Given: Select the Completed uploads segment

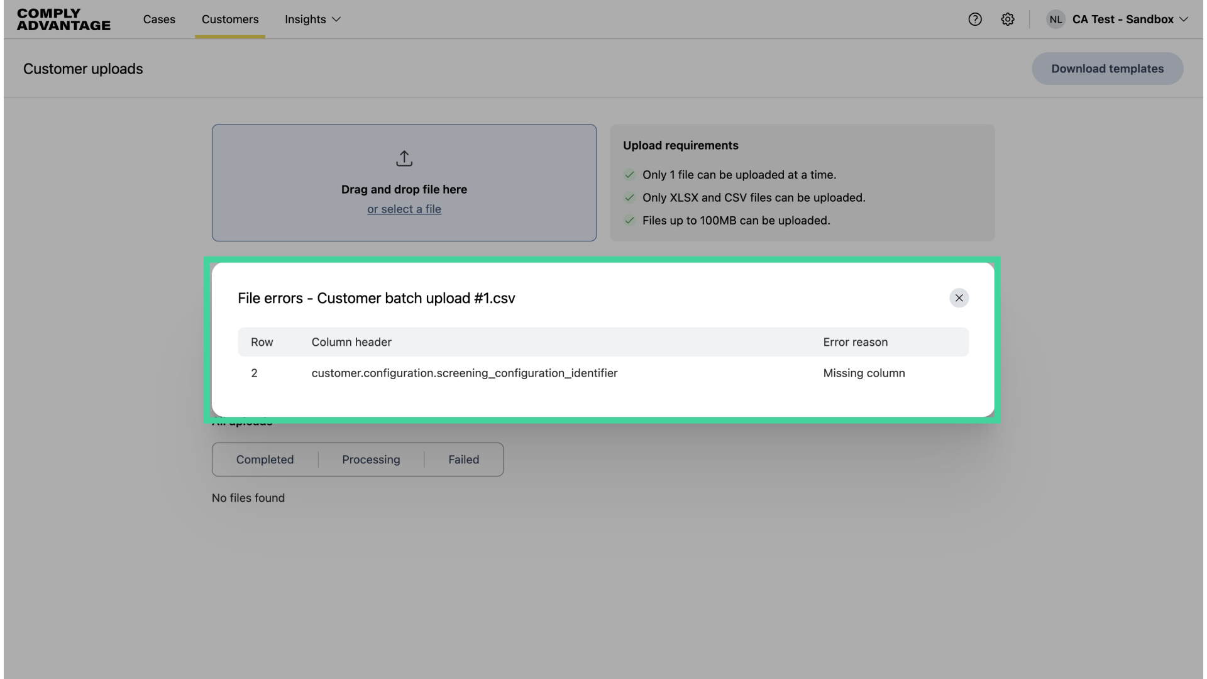Looking at the screenshot, I should tap(265, 460).
